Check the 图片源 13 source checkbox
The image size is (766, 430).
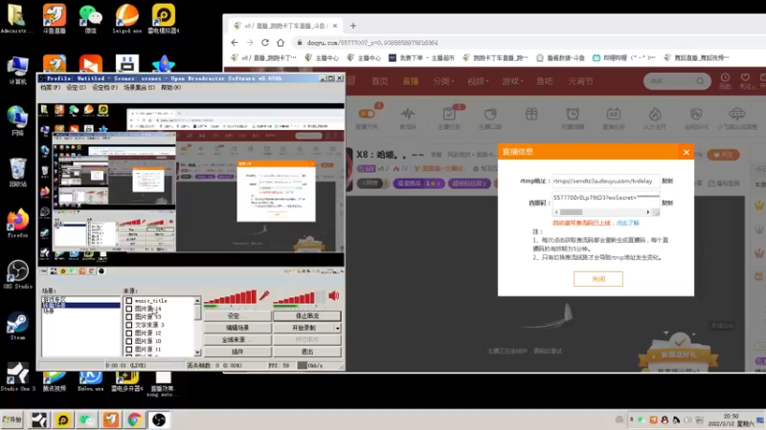pos(129,317)
